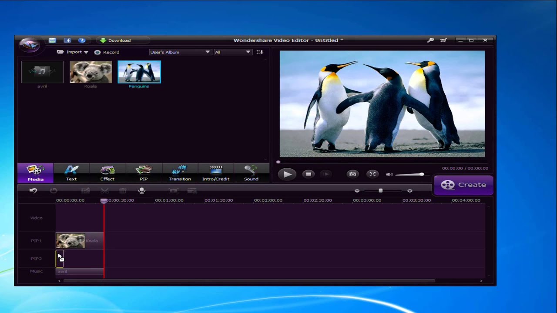Select the Penguins media thumbnail
Screen dimensions: 557x313
tap(139, 72)
